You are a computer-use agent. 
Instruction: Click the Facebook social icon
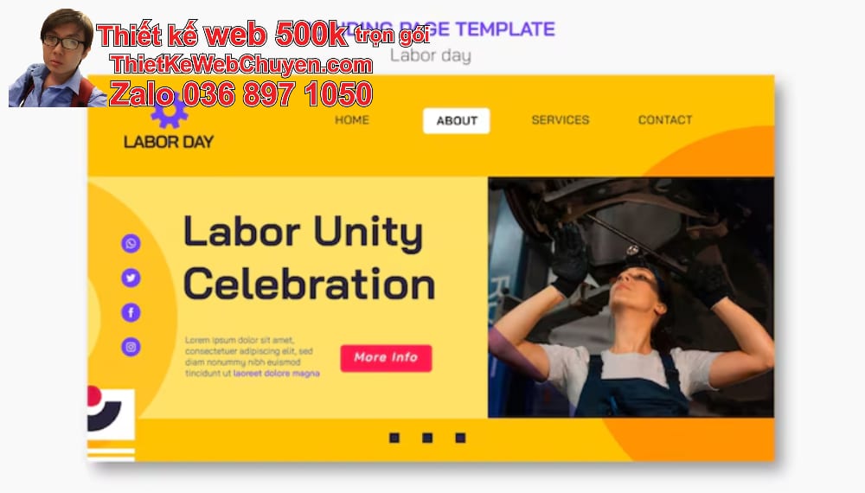coord(131,313)
